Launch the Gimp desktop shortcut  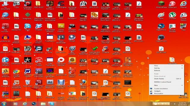click(x=50, y=49)
